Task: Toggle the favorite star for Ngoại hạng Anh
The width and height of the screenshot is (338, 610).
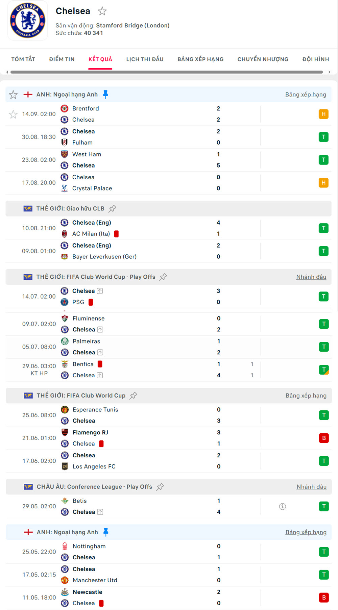Action: [13, 95]
